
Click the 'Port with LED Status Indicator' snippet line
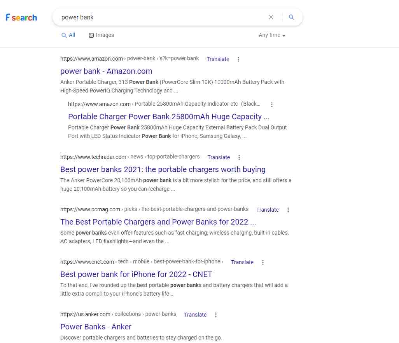[x=157, y=136]
